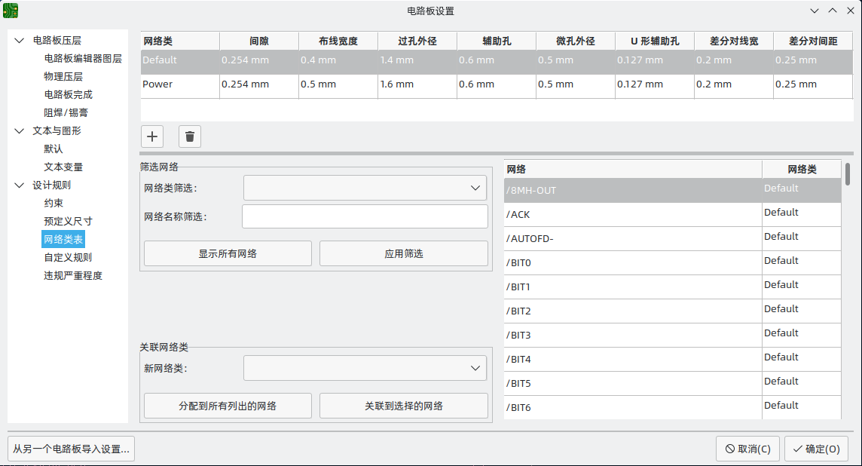Click the 应用筛选 button

[x=404, y=253]
